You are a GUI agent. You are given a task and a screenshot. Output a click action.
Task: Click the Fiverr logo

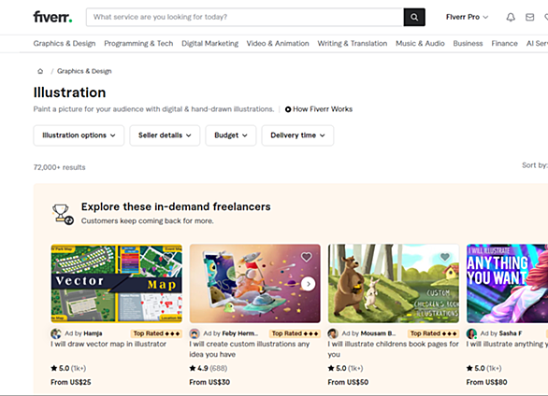pos(52,17)
